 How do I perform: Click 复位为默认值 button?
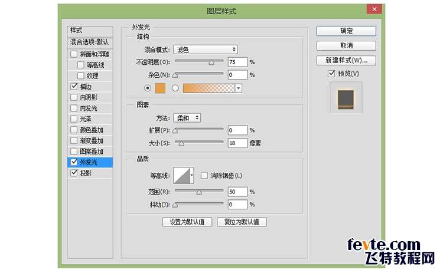pos(242,222)
